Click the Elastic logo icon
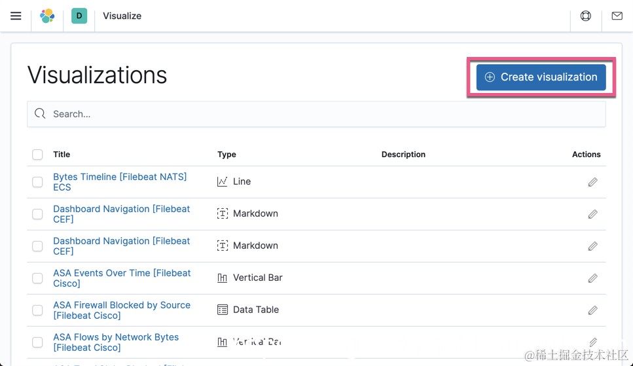Screen dimensions: 633x366 click(47, 16)
